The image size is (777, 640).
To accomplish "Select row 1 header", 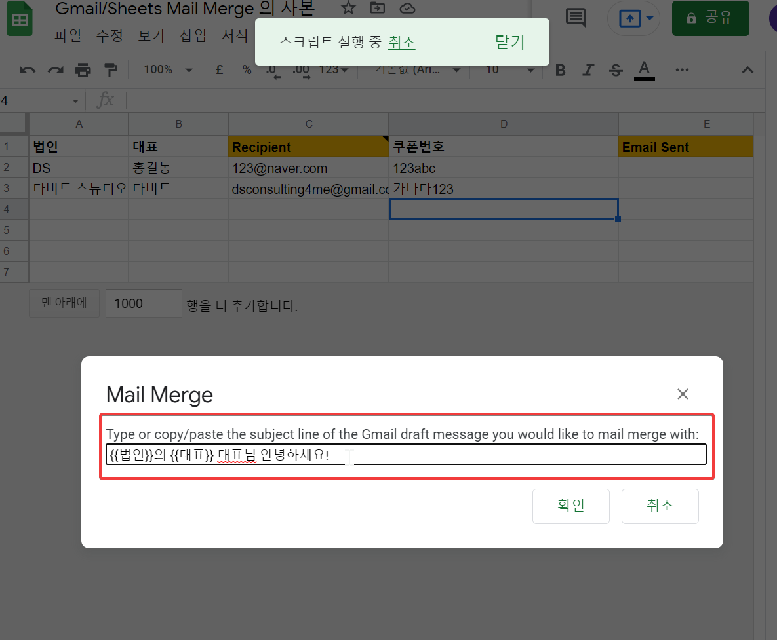I will click(x=14, y=147).
